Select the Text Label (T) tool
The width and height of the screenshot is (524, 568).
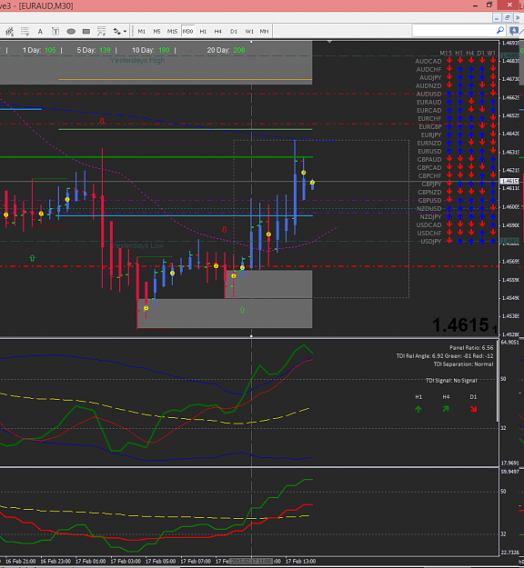point(55,32)
